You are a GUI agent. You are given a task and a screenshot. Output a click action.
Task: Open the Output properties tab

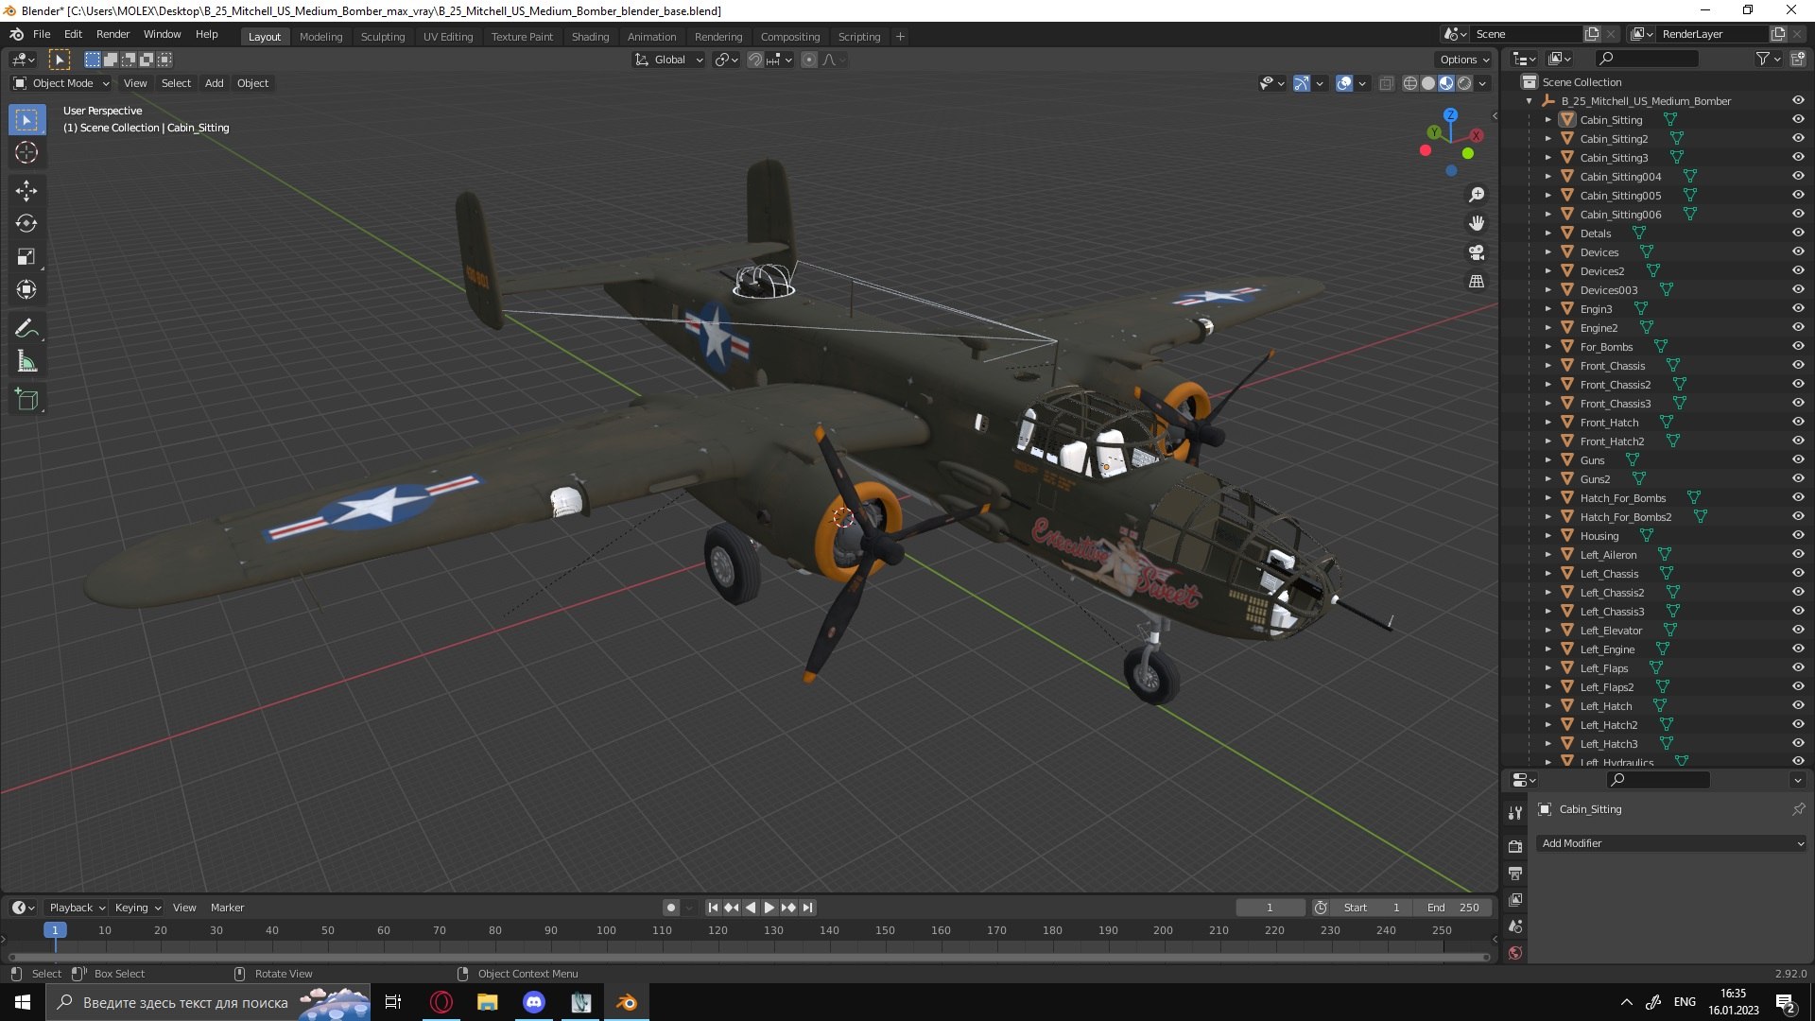pyautogui.click(x=1515, y=874)
